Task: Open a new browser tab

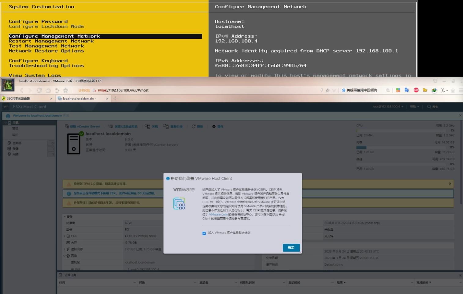Action: (x=115, y=98)
